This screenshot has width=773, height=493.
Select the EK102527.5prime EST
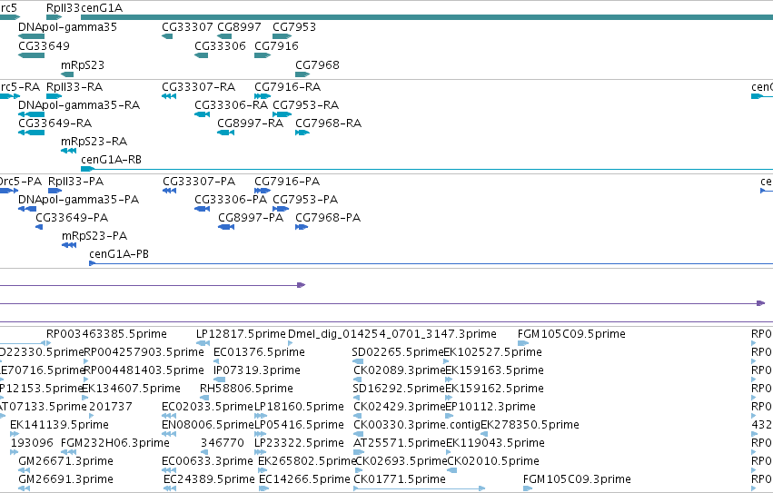click(446, 361)
